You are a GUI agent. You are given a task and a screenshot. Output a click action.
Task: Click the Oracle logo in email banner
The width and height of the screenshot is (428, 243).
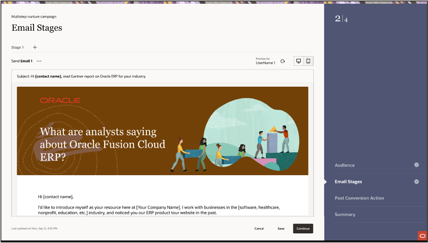tap(60, 101)
